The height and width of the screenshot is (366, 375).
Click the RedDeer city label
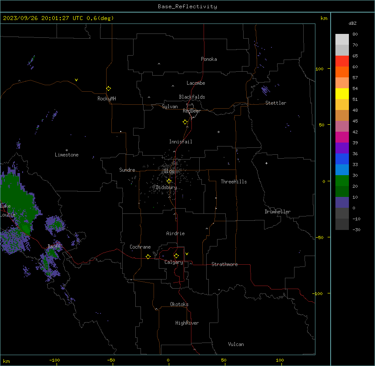pos(191,111)
